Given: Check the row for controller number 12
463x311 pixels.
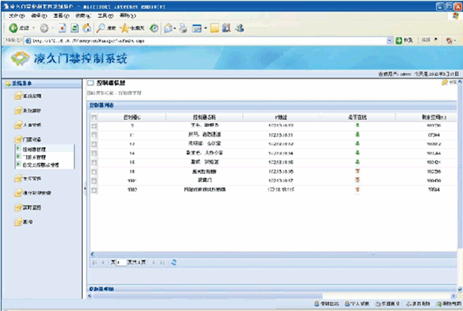Looking at the screenshot, I should coord(94,142).
